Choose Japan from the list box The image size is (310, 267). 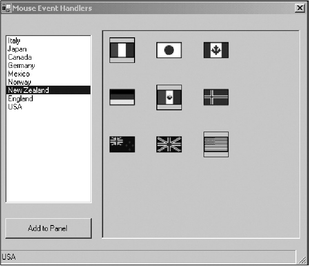click(x=17, y=49)
